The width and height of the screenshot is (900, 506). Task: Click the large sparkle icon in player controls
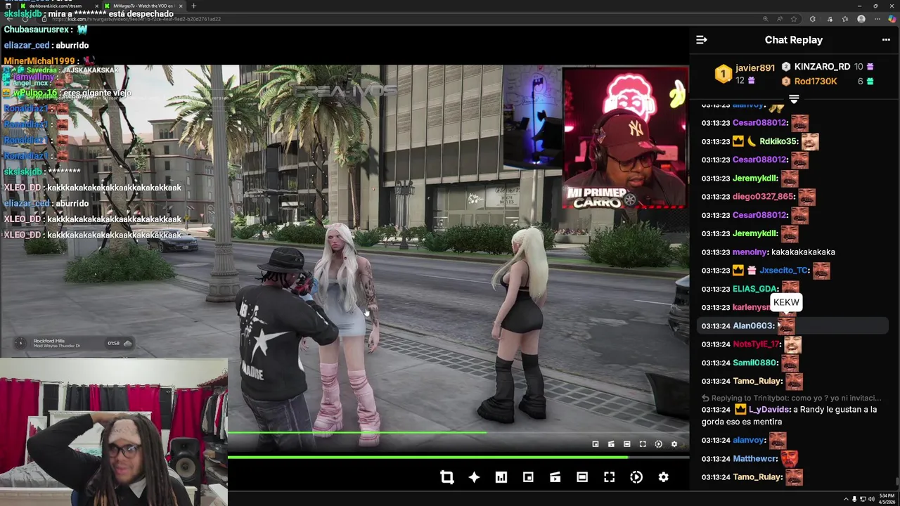point(474,477)
